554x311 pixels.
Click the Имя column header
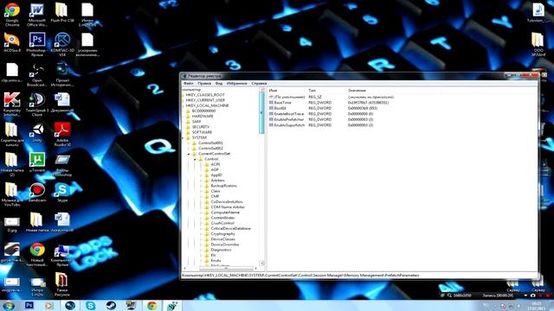(273, 91)
